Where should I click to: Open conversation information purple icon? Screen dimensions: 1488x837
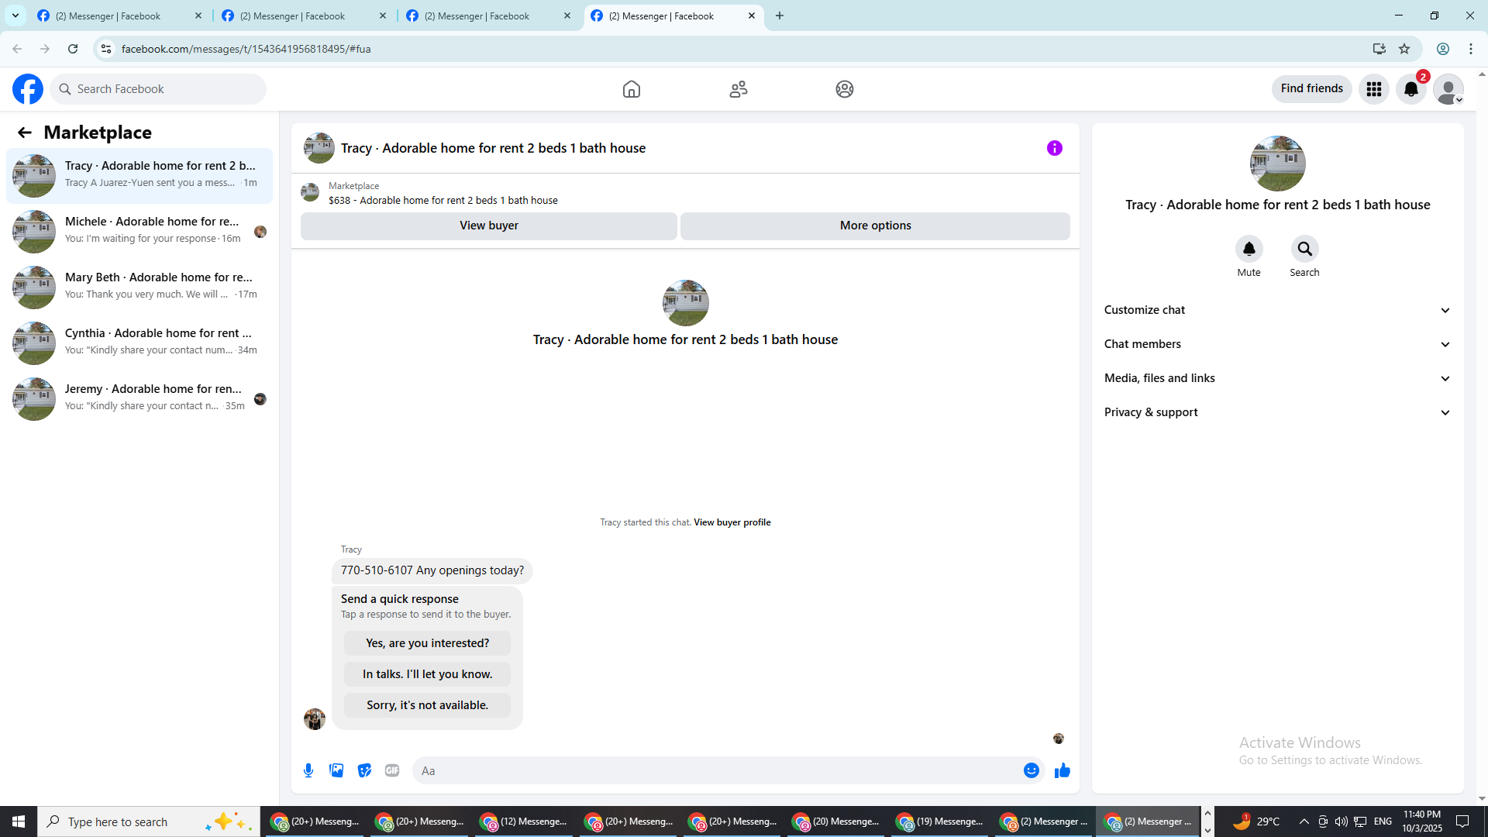point(1055,148)
